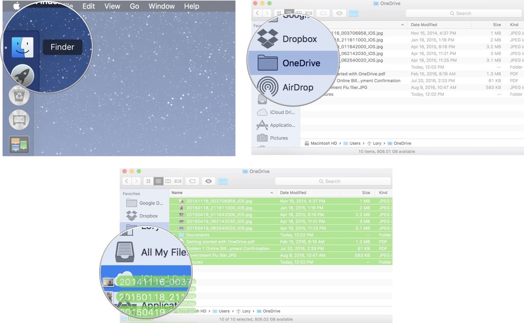This screenshot has width=524, height=323.
Task: Preview selection with the Quick Look eye icon
Action: [x=209, y=181]
